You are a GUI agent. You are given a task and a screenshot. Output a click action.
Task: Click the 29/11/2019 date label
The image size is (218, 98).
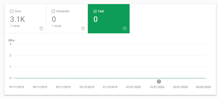coord(63,87)
